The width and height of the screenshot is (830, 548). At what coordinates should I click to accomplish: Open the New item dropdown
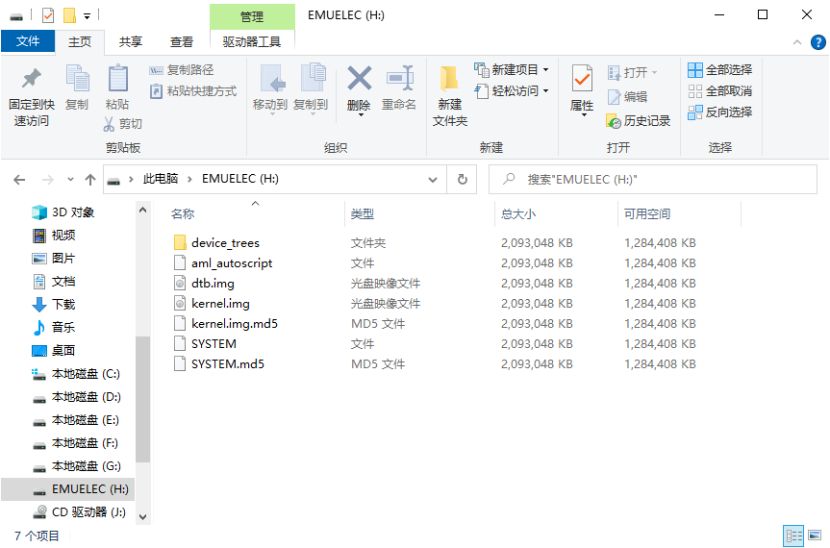click(x=512, y=69)
